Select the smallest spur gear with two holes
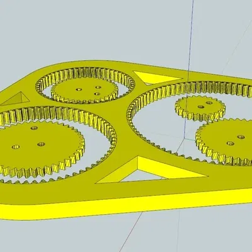 click(x=200, y=109)
